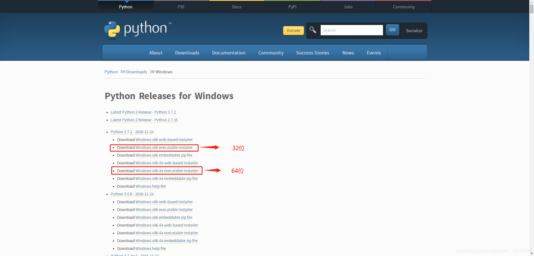
Task: Open the About navigation menu
Action: point(156,53)
